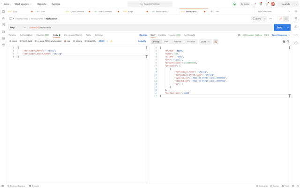
Task: Select raw body type
Action: pyautogui.click(x=67, y=41)
